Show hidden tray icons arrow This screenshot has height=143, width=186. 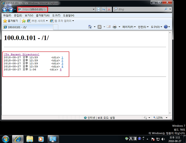point(147,139)
